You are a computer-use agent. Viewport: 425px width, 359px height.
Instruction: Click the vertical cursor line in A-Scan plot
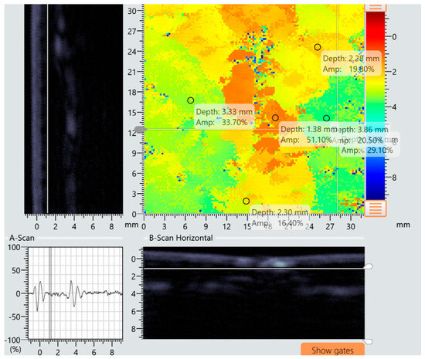point(50,293)
